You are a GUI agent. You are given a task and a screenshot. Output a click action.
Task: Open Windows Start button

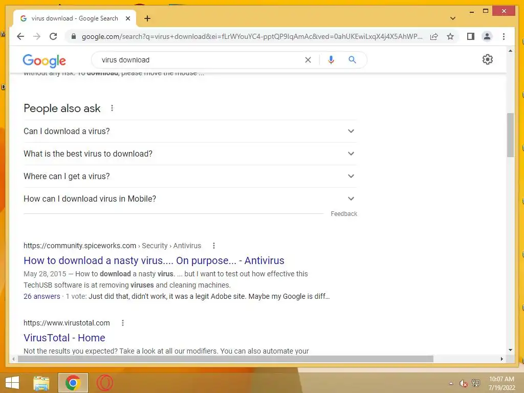[12, 383]
